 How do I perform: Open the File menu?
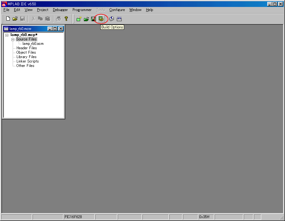6,10
